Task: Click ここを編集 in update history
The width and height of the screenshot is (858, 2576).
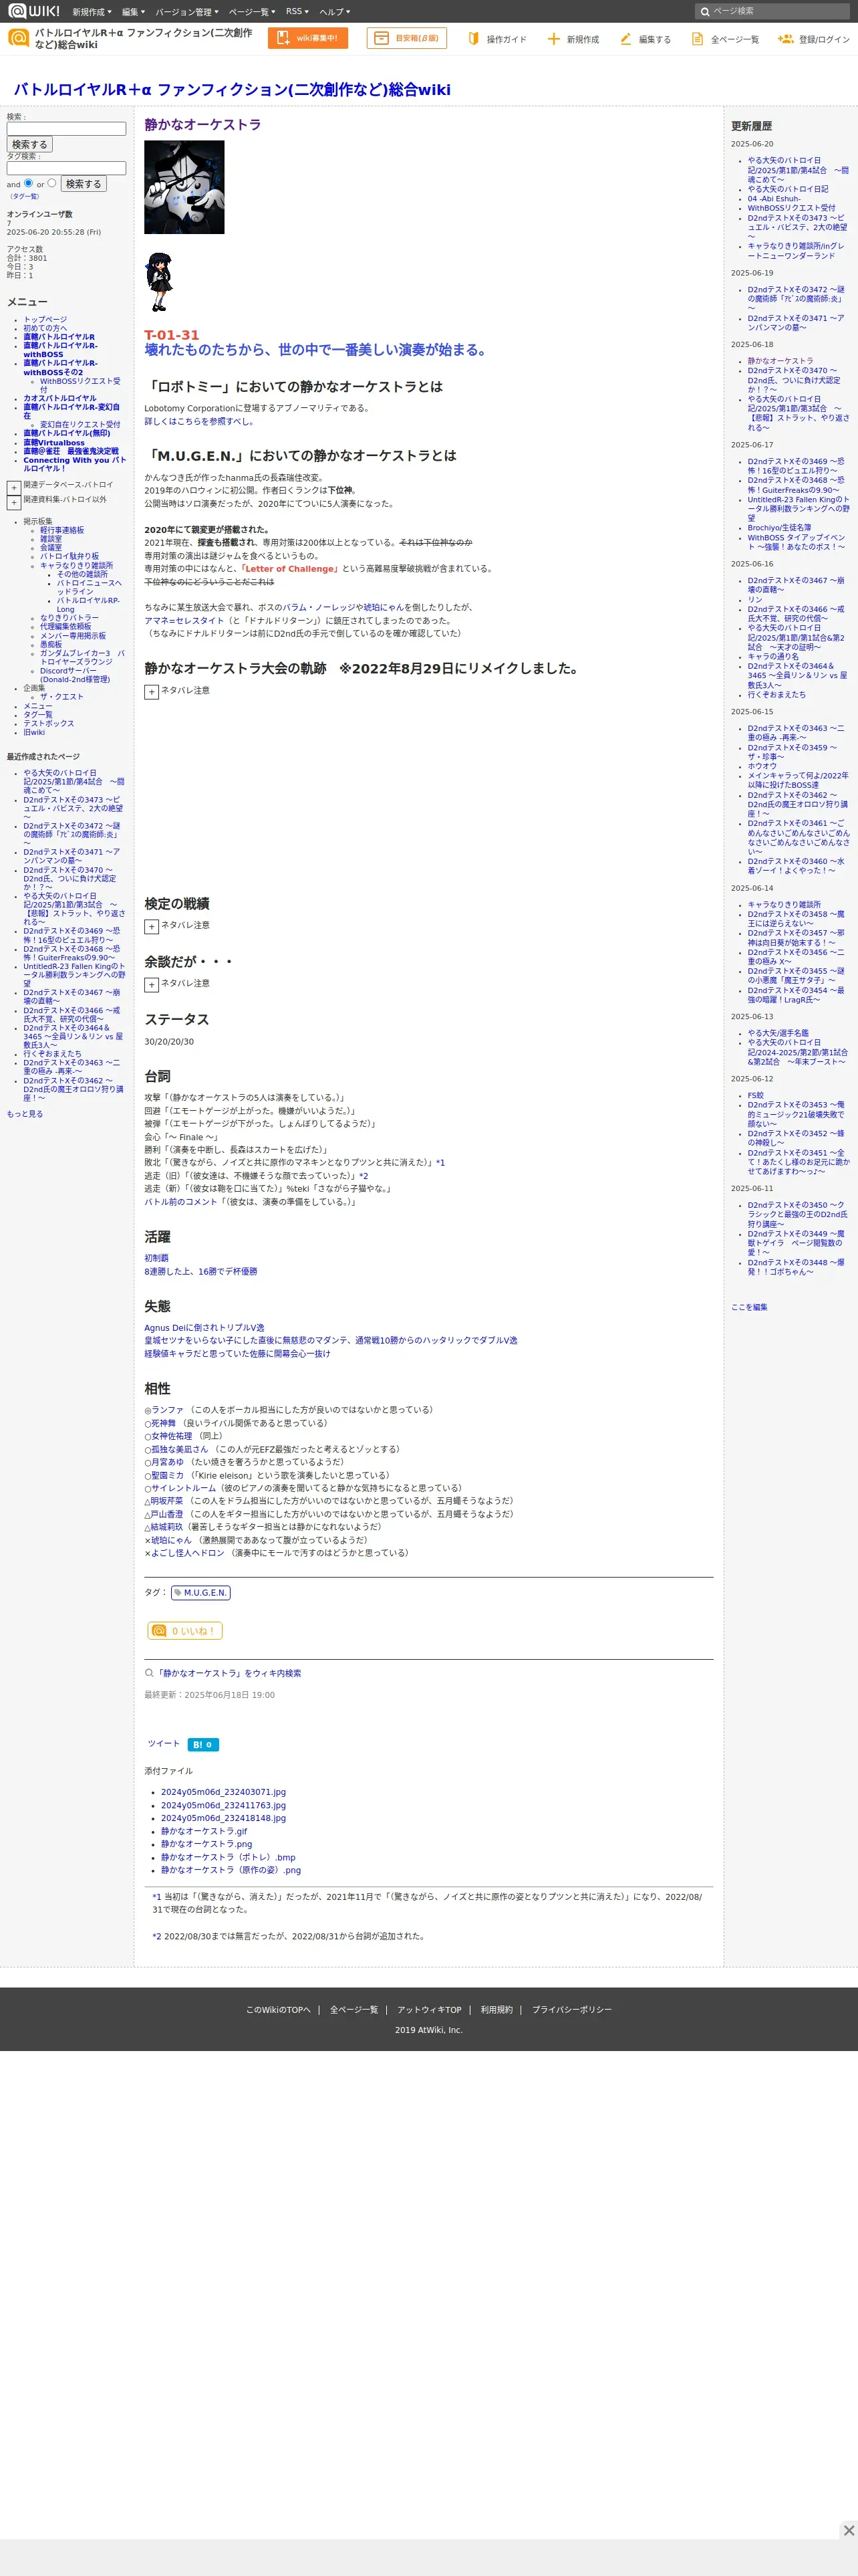Action: click(x=749, y=1307)
